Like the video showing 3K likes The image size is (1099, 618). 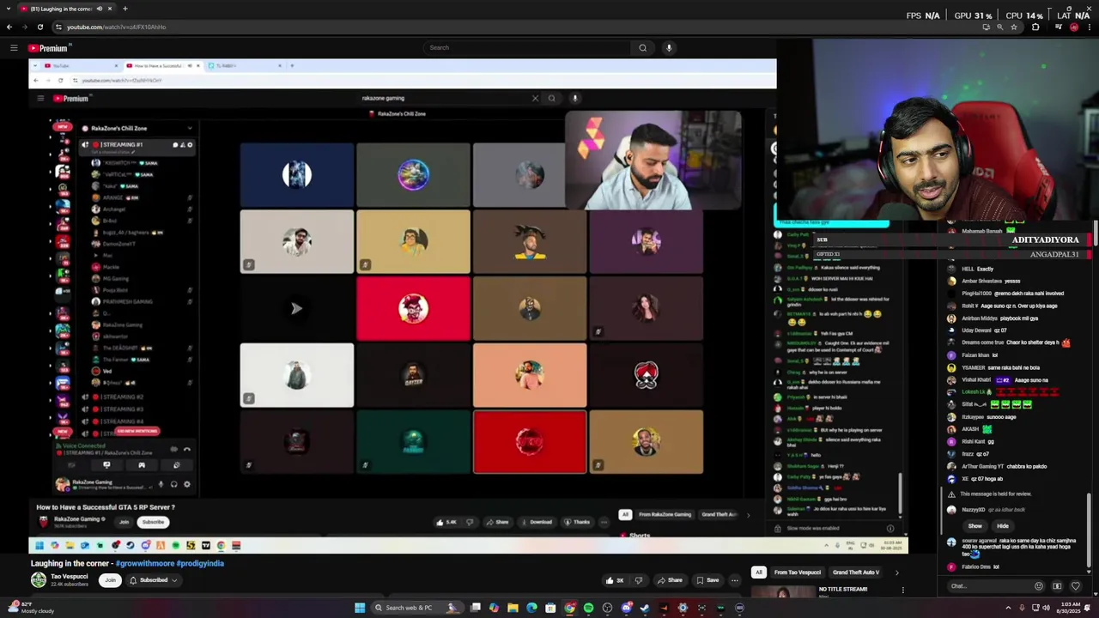(x=615, y=580)
